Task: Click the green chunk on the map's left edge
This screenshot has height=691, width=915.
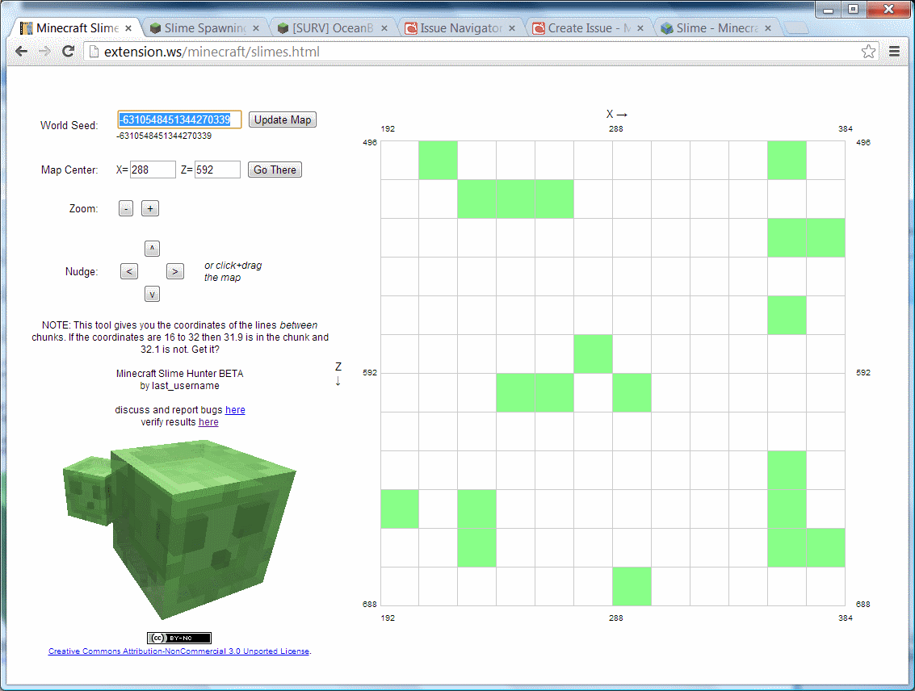Action: click(400, 509)
